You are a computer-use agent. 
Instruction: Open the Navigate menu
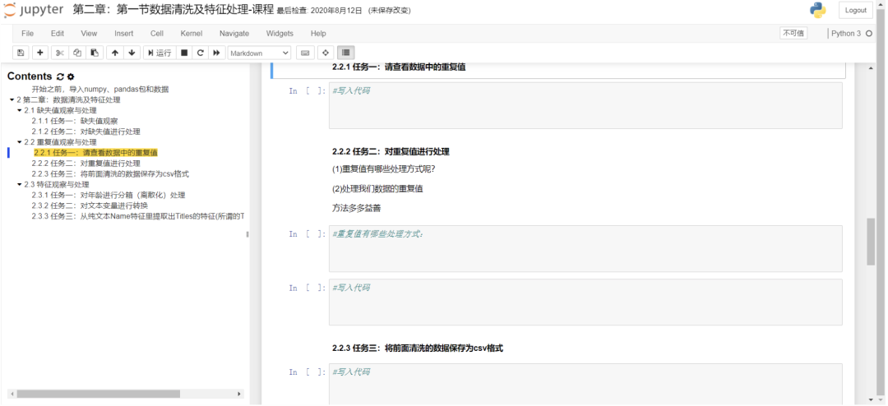point(234,34)
